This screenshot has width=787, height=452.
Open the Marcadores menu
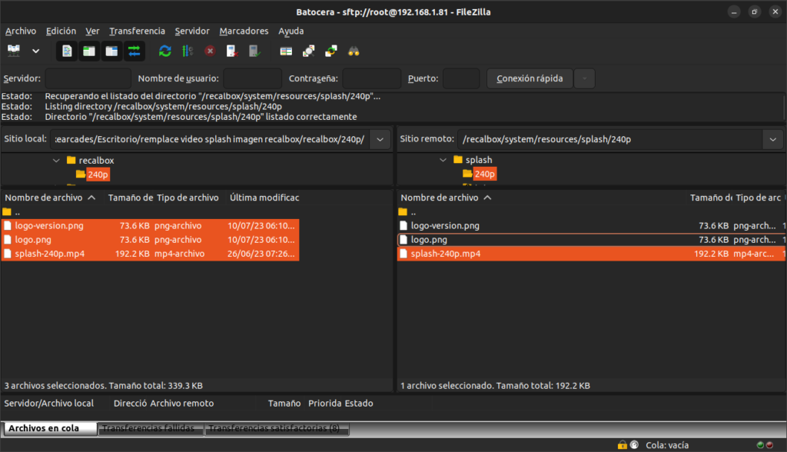coord(244,32)
